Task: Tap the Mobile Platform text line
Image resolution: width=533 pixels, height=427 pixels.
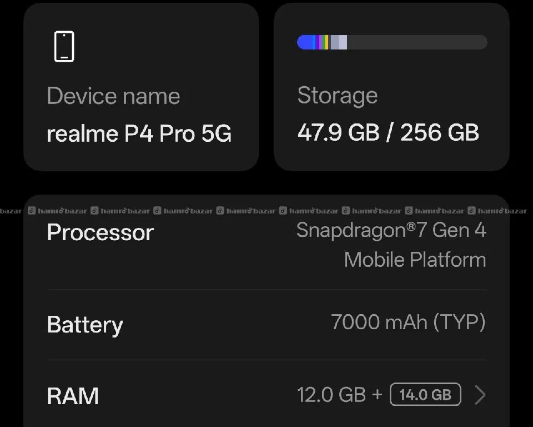Action: point(415,260)
